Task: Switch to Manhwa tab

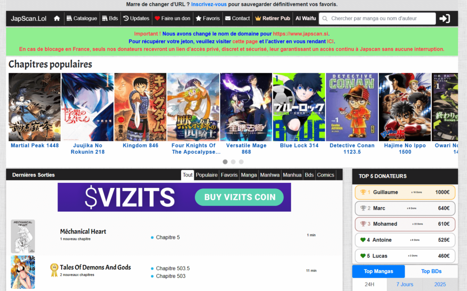Action: pyautogui.click(x=269, y=175)
